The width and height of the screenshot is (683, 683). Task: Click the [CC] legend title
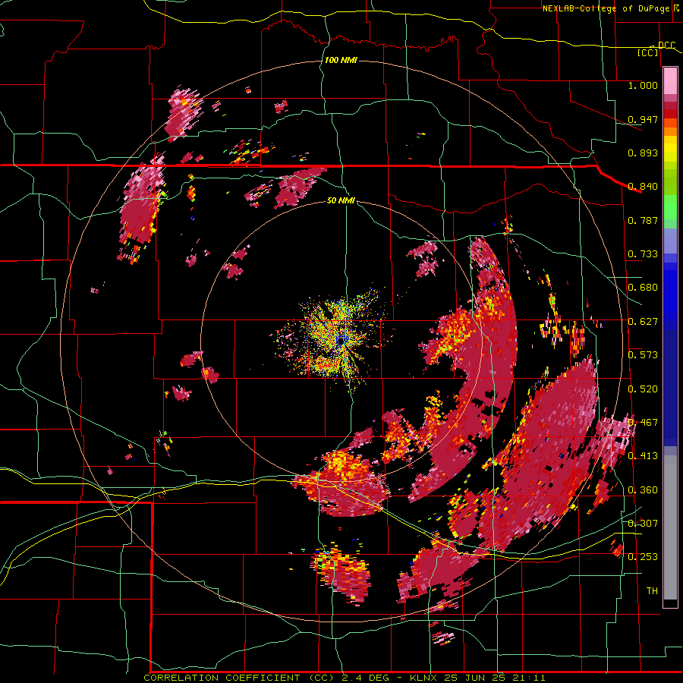coord(648,52)
